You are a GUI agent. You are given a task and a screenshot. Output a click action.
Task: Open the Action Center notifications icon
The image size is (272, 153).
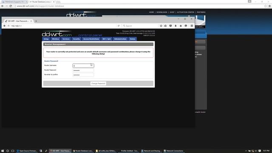(260, 151)
